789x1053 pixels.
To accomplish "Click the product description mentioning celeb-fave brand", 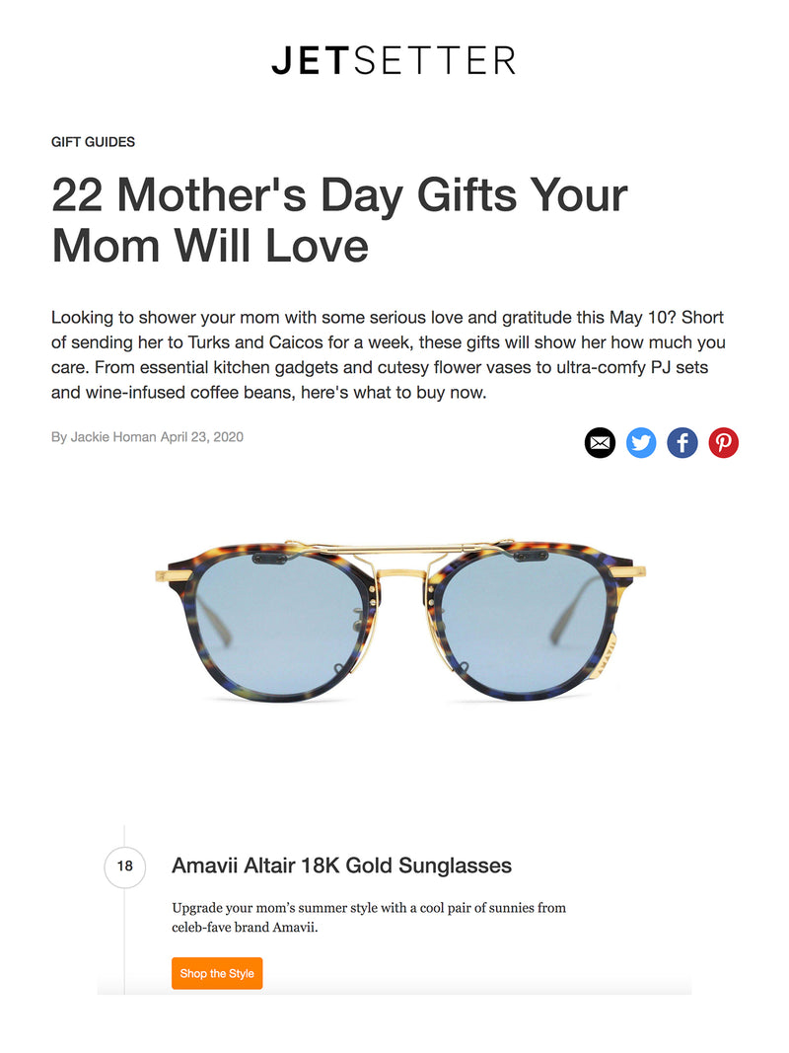I will pos(369,917).
